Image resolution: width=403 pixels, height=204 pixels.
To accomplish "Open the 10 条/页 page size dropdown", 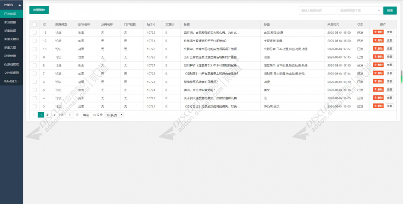I will [x=114, y=115].
